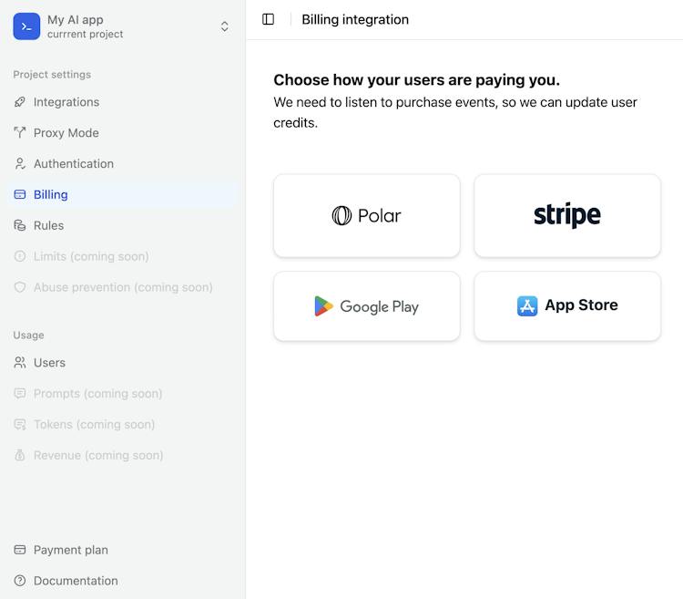The image size is (683, 599).
Task: Click the Revenue (coming soon) money bag icon
Action: (20, 456)
